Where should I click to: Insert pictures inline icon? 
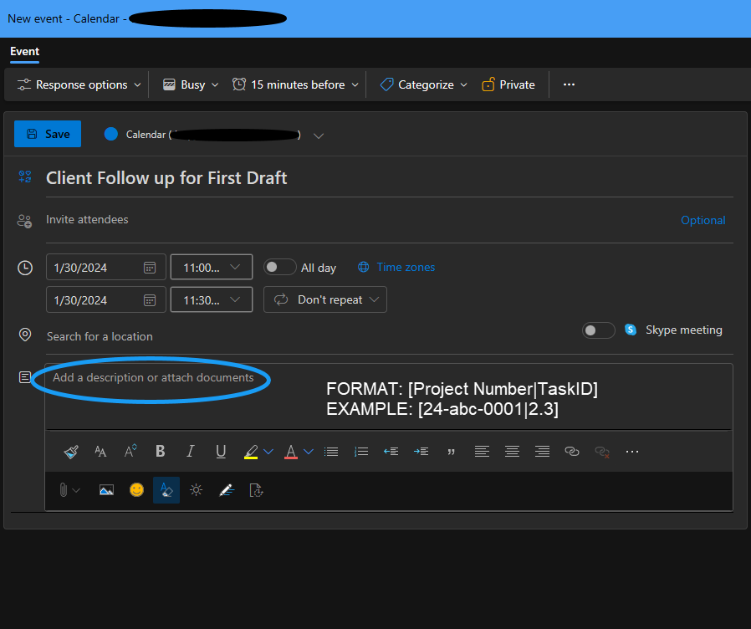[x=106, y=490]
